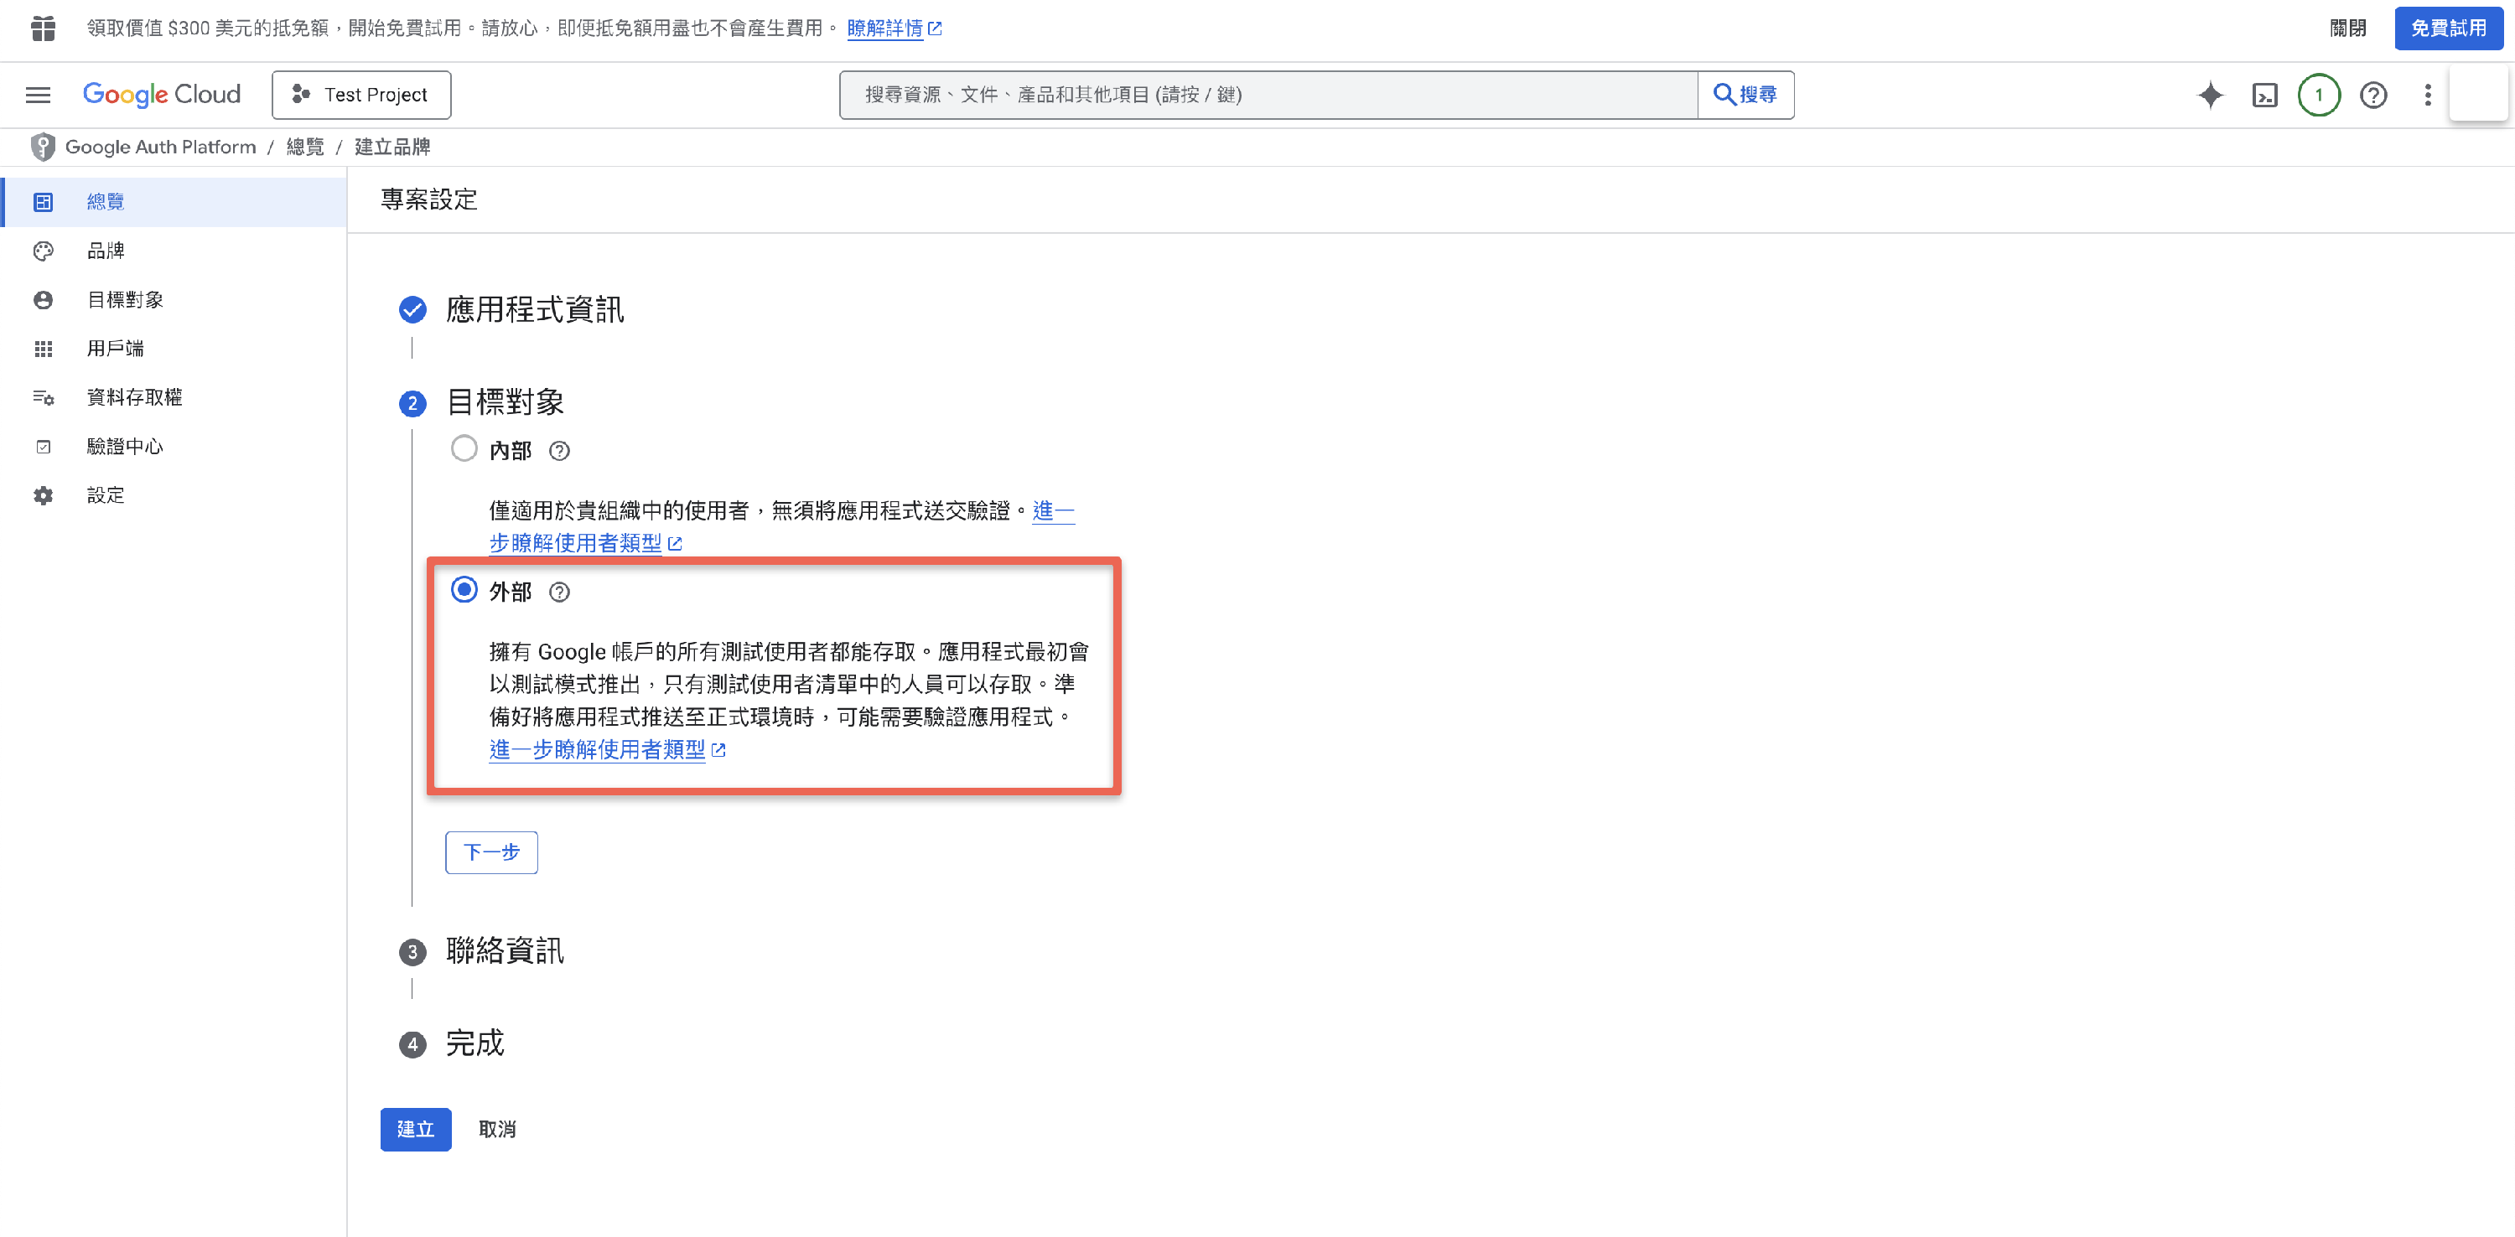This screenshot has width=2515, height=1237.
Task: Open 進一步瞭解使用者類型 link under 外部
Action: [597, 750]
